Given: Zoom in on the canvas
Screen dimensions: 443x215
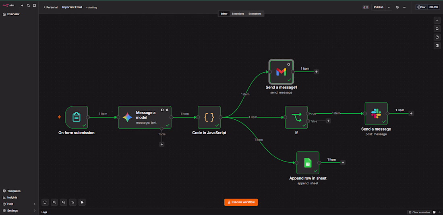Looking at the screenshot, I should tap(54, 202).
